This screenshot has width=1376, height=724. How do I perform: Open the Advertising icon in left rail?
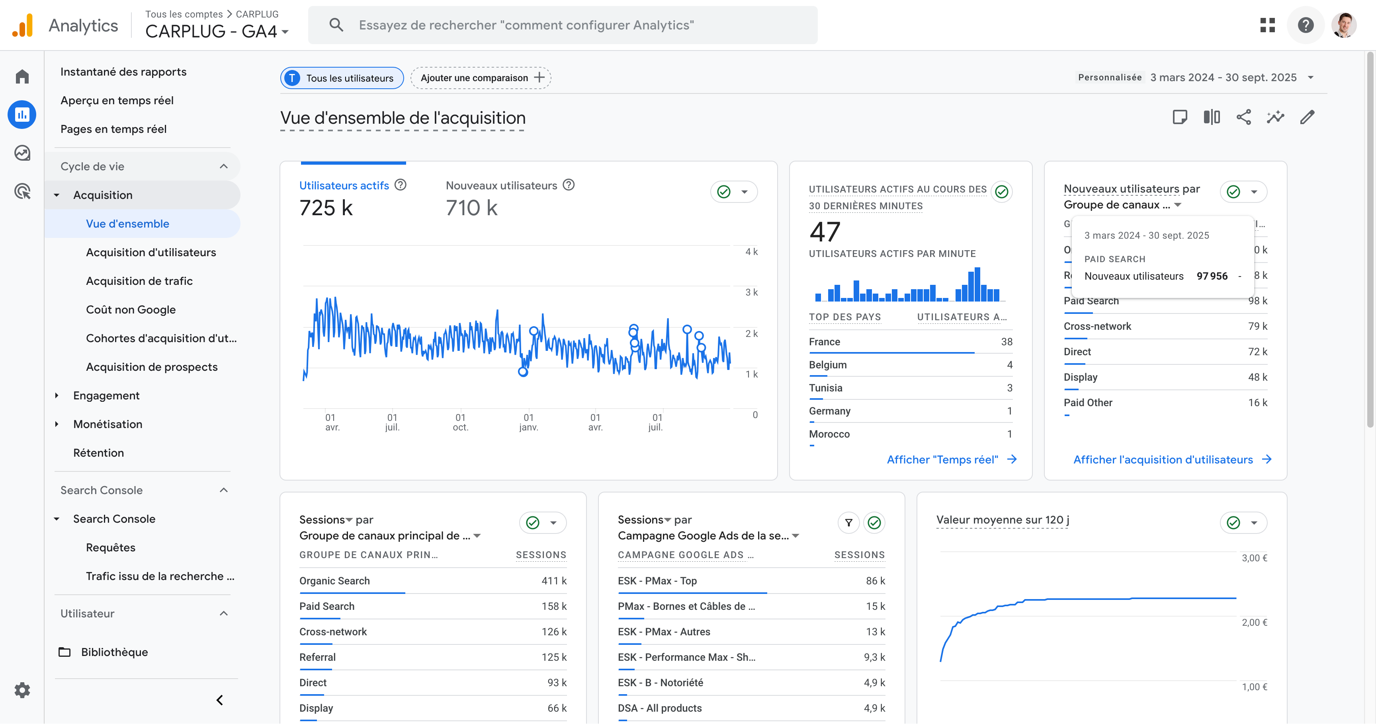22,191
